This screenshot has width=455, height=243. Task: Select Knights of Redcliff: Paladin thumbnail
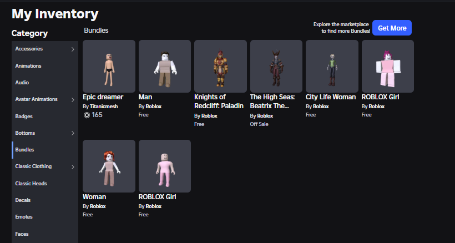(220, 66)
